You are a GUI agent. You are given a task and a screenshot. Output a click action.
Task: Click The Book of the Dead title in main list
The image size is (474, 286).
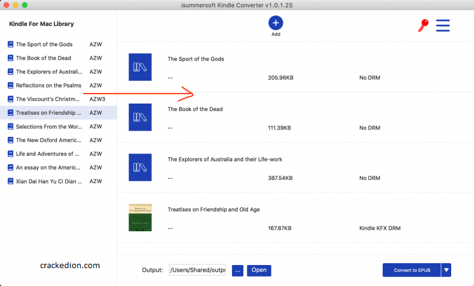click(x=195, y=109)
